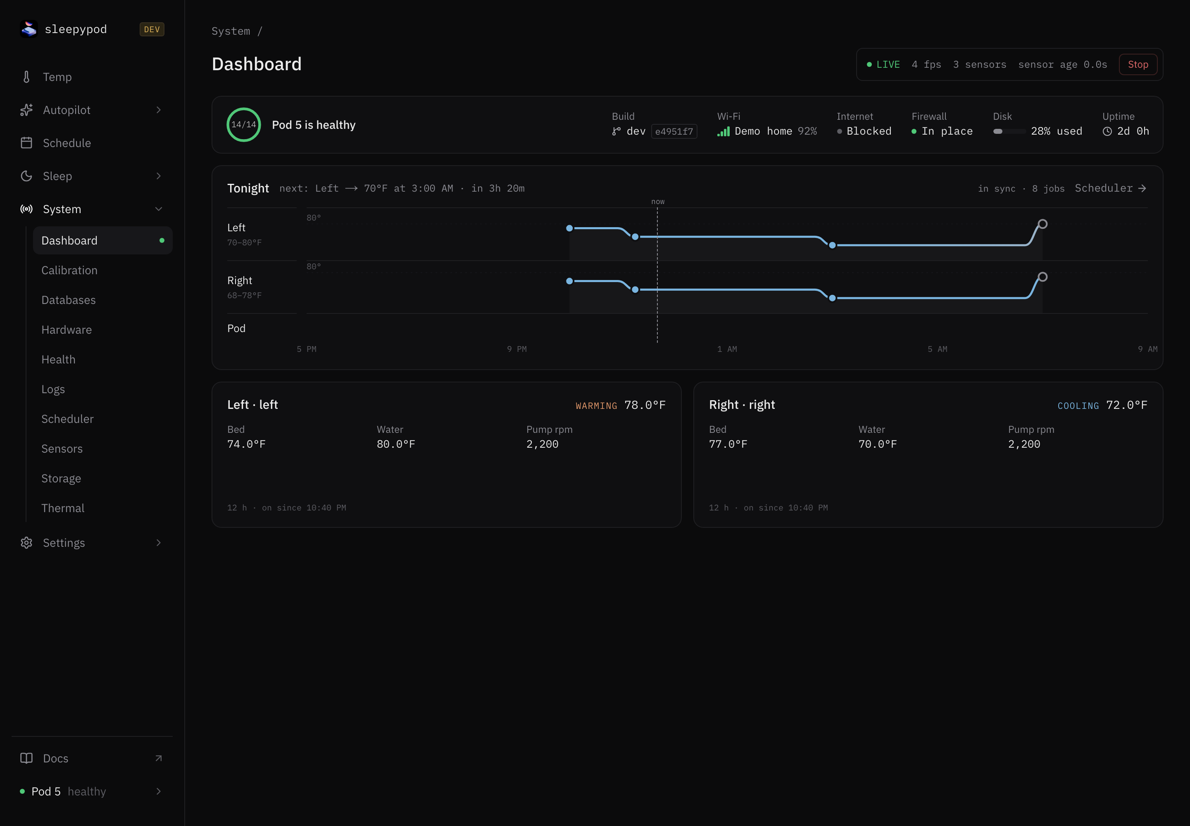Open the Databases page
The height and width of the screenshot is (826, 1190).
tap(102, 300)
